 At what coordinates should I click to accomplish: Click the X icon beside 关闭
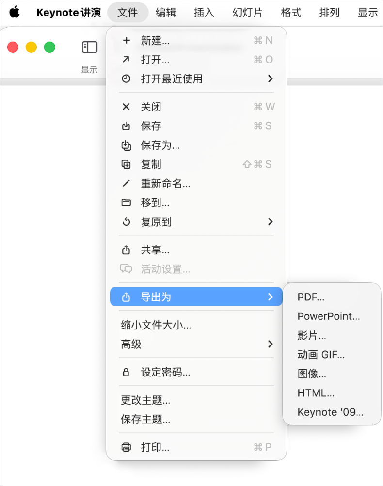click(126, 107)
